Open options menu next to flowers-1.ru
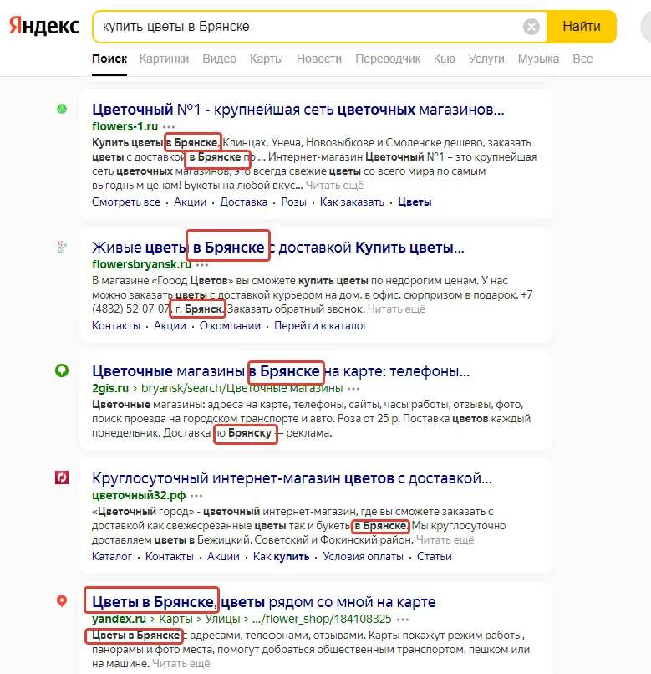 coord(170,126)
